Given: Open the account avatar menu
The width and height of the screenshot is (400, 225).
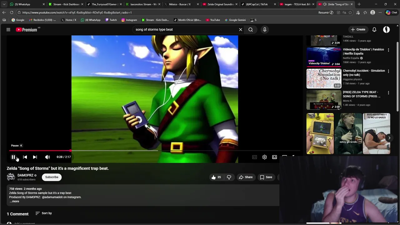Looking at the screenshot, I should [387, 29].
